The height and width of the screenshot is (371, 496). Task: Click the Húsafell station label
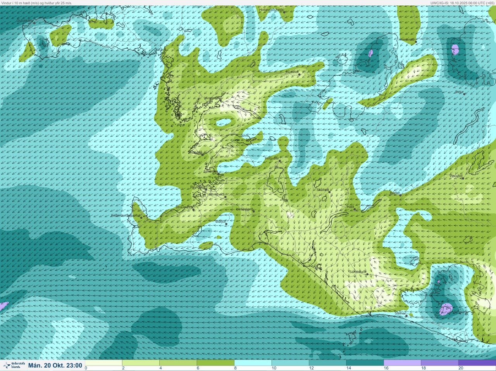[293, 72]
